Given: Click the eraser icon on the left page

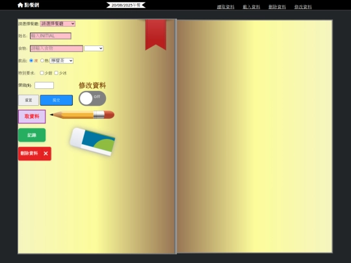Looking at the screenshot, I should (92, 142).
